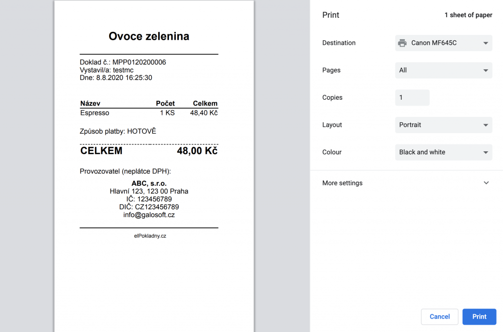Click the Copies number field
The height and width of the screenshot is (332, 503).
[x=412, y=98]
